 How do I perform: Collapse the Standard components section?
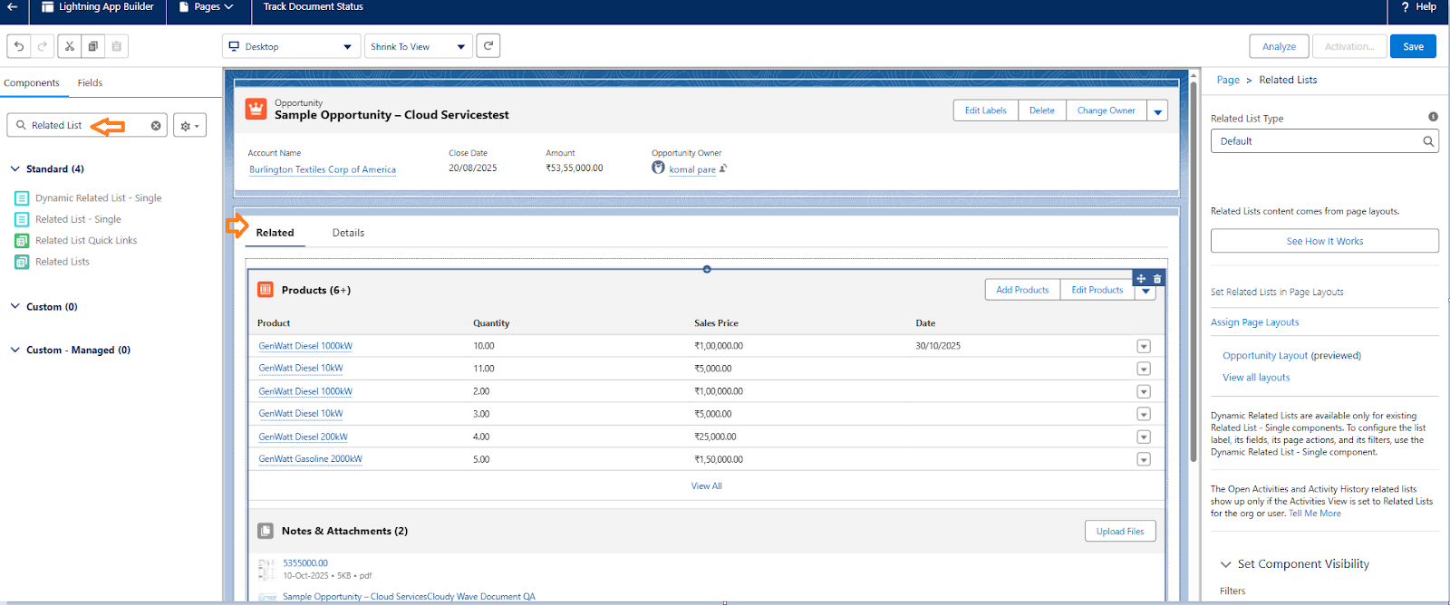tap(15, 169)
